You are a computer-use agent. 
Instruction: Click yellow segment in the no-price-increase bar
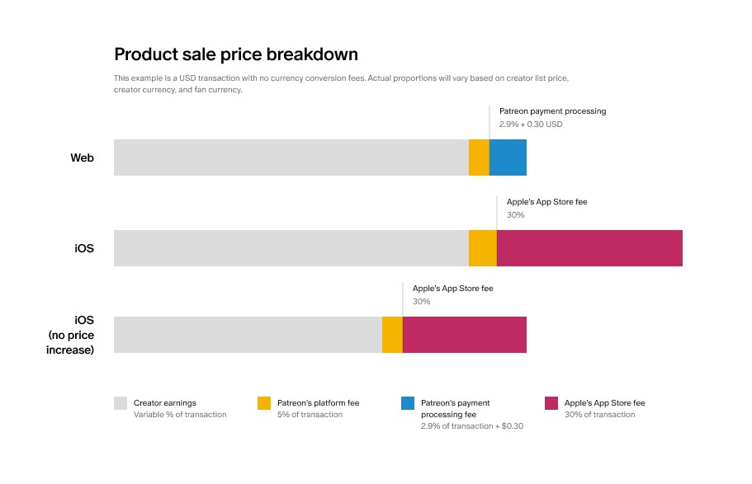pyautogui.click(x=392, y=335)
